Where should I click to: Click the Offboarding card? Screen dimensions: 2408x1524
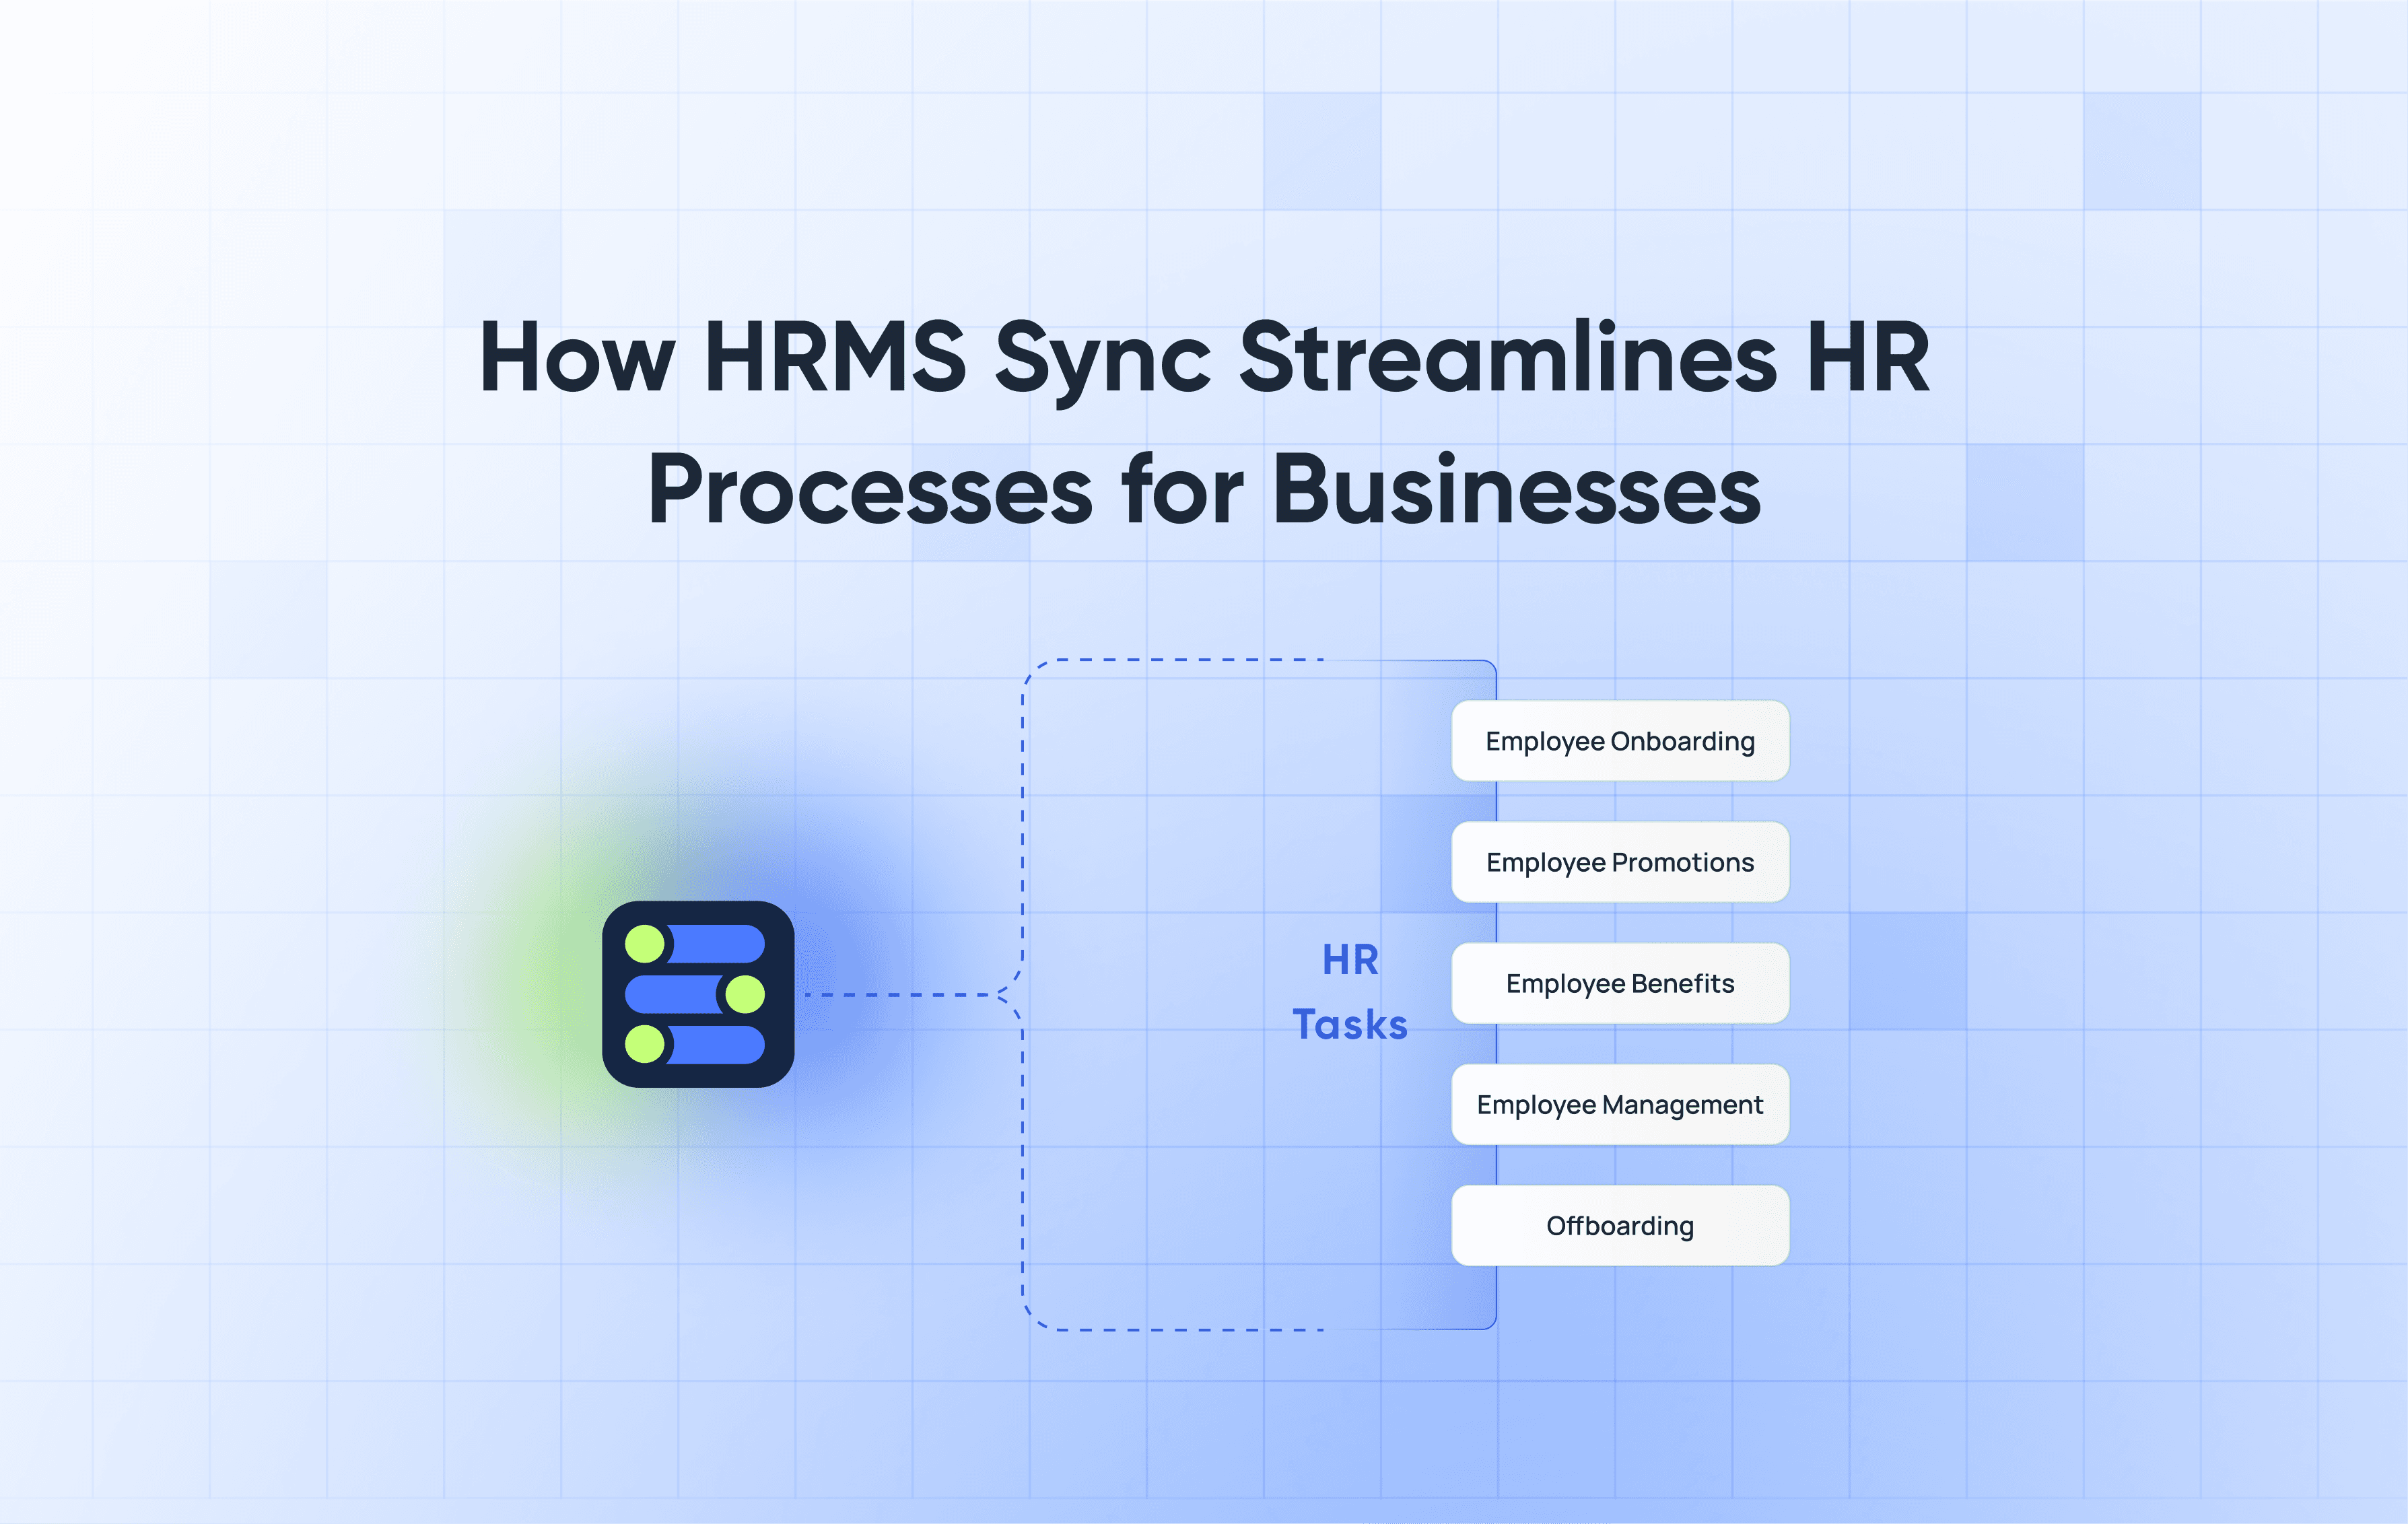(x=1620, y=1225)
